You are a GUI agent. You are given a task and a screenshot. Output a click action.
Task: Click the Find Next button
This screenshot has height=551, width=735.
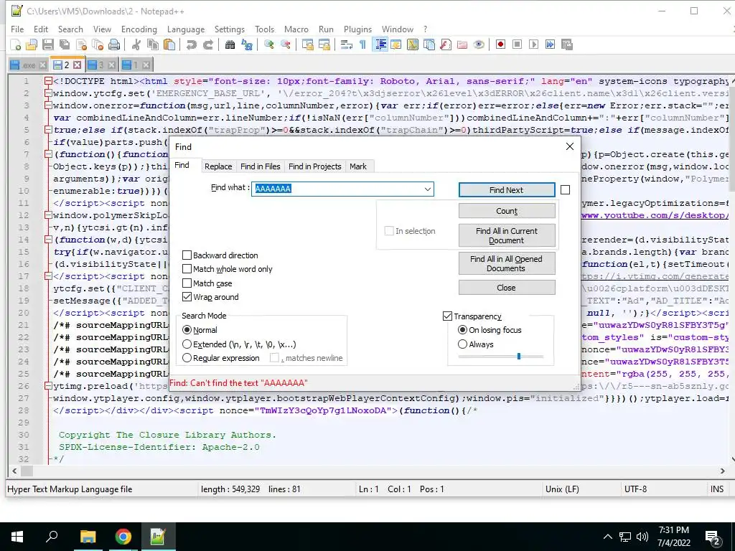click(507, 189)
